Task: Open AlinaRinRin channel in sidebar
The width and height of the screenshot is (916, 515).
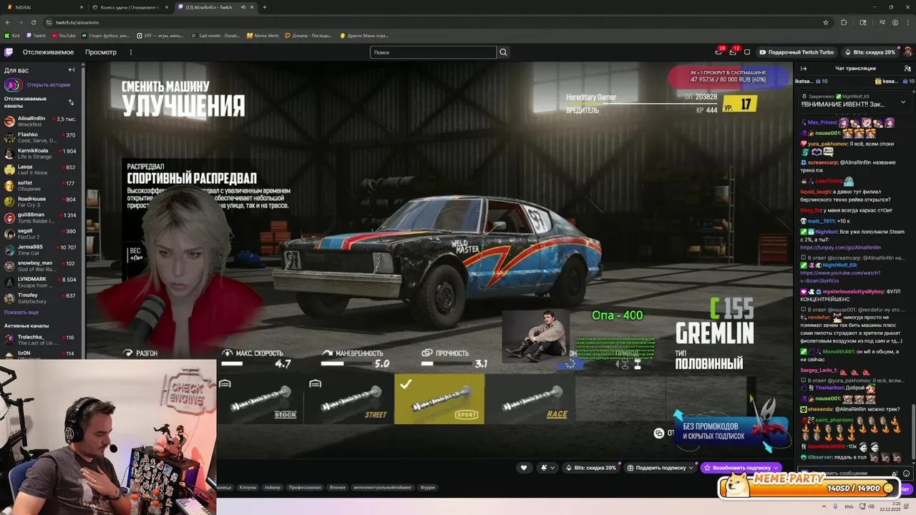Action: tap(40, 122)
